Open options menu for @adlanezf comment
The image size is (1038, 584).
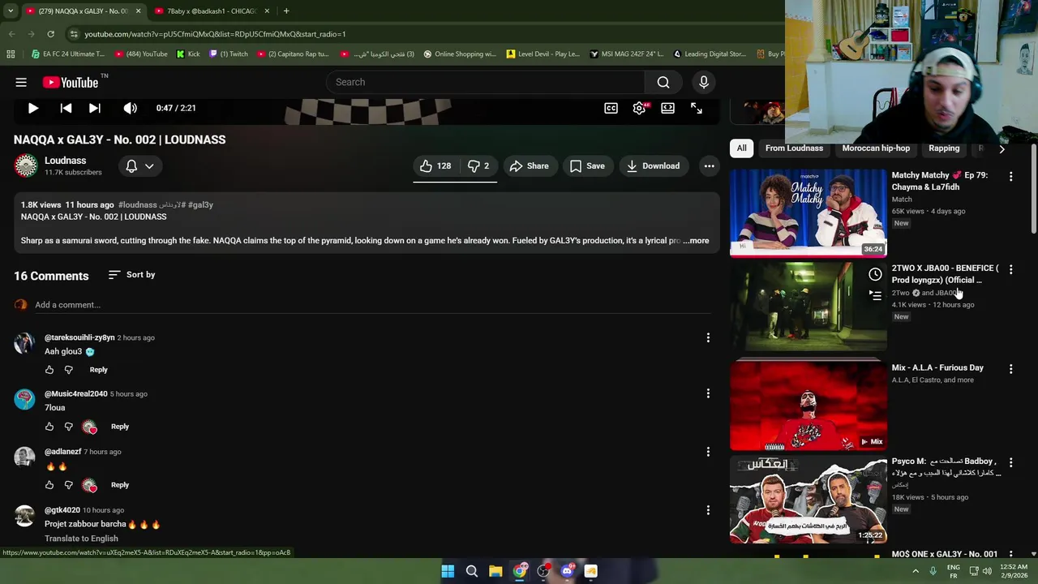click(708, 452)
